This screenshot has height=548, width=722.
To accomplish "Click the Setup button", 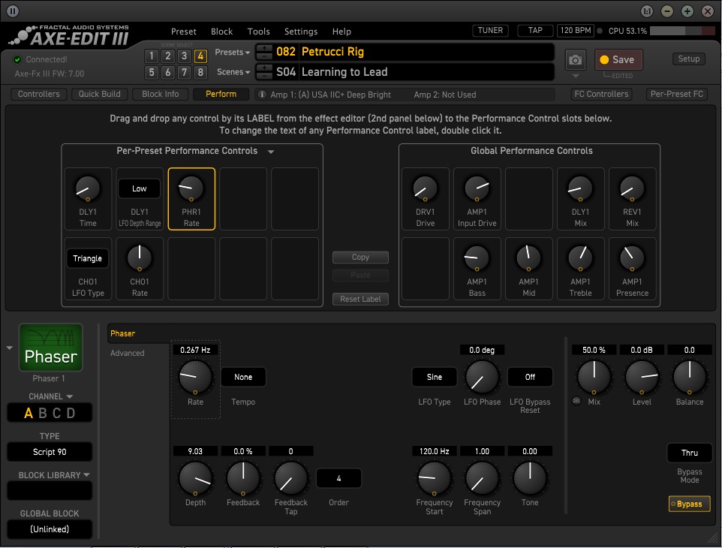I will click(x=688, y=59).
